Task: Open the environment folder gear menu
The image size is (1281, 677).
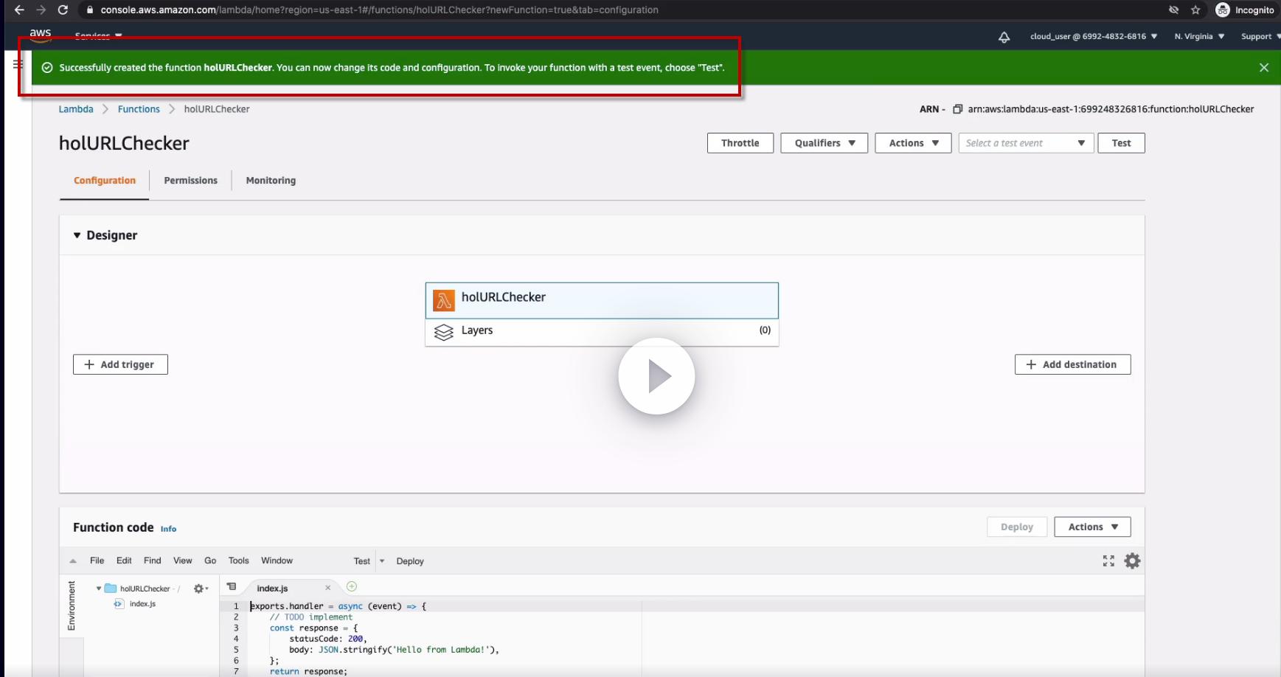Action: point(201,589)
